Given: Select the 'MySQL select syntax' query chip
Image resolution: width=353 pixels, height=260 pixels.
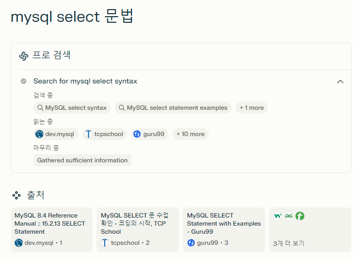Looking at the screenshot, I should pos(72,108).
